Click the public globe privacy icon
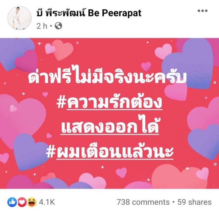 [x=58, y=26]
